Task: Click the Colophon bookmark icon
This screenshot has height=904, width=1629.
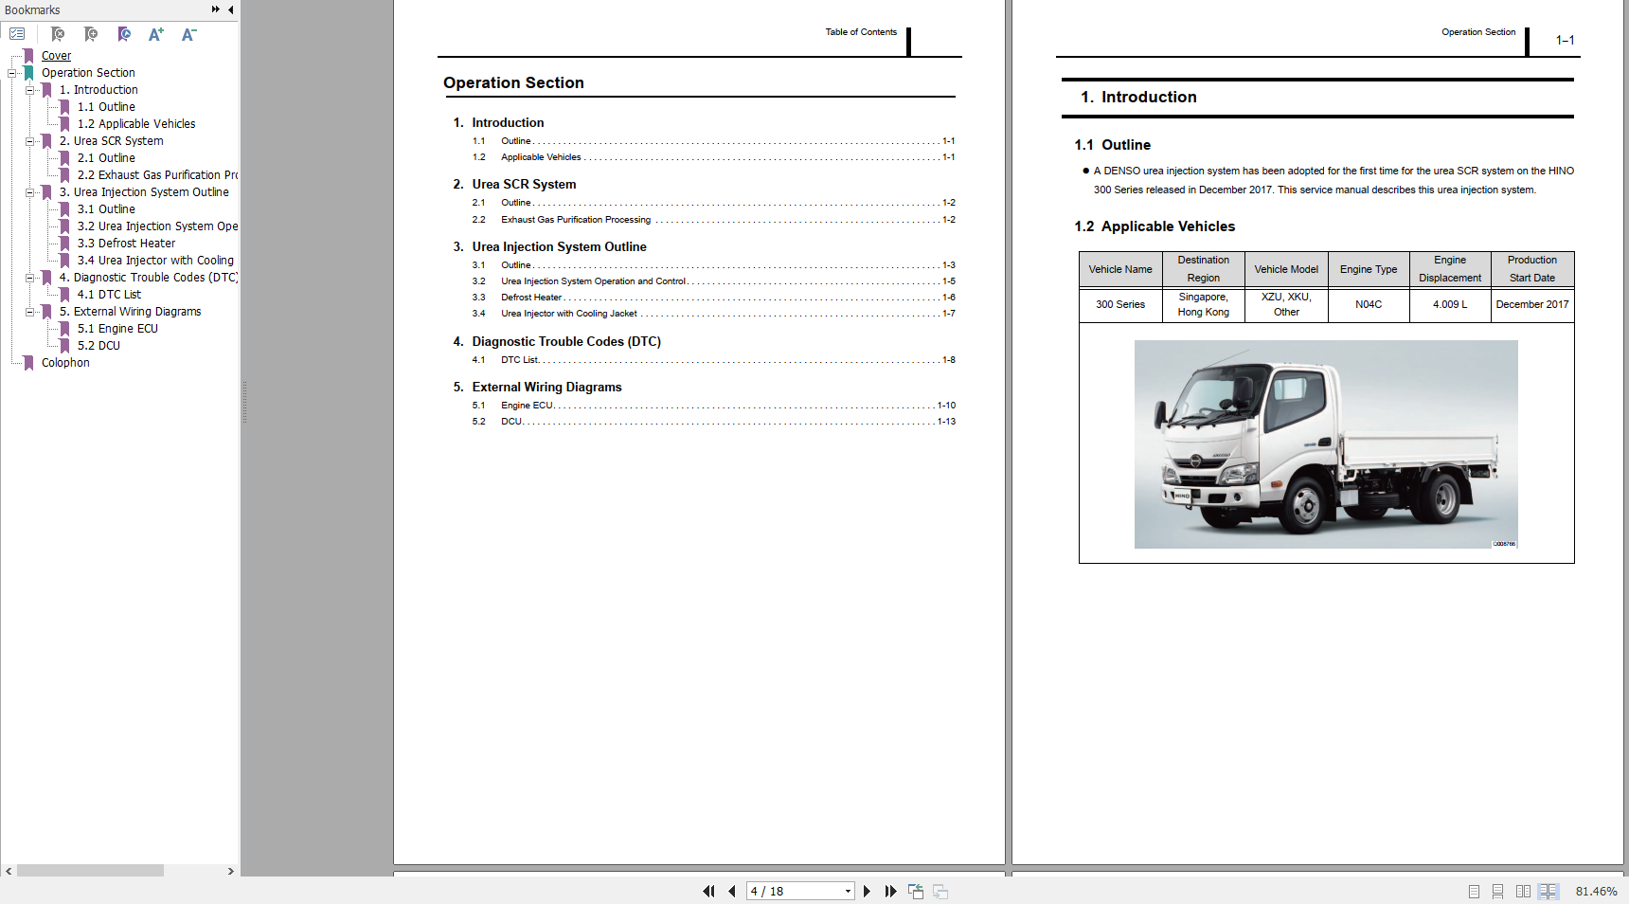Action: (x=28, y=363)
